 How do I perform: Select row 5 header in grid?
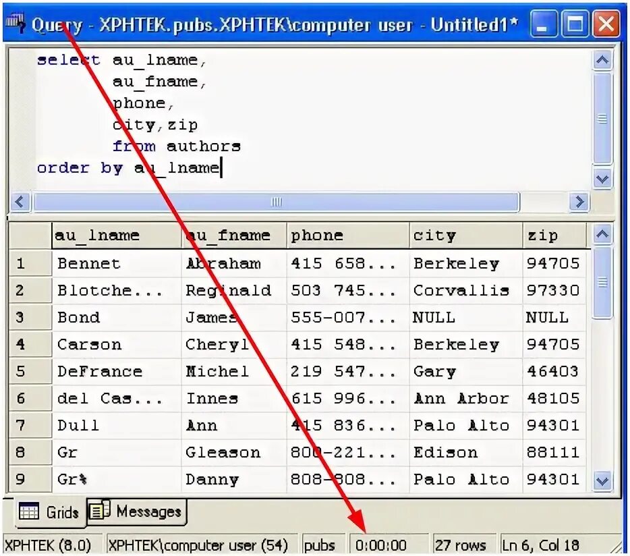click(30, 372)
